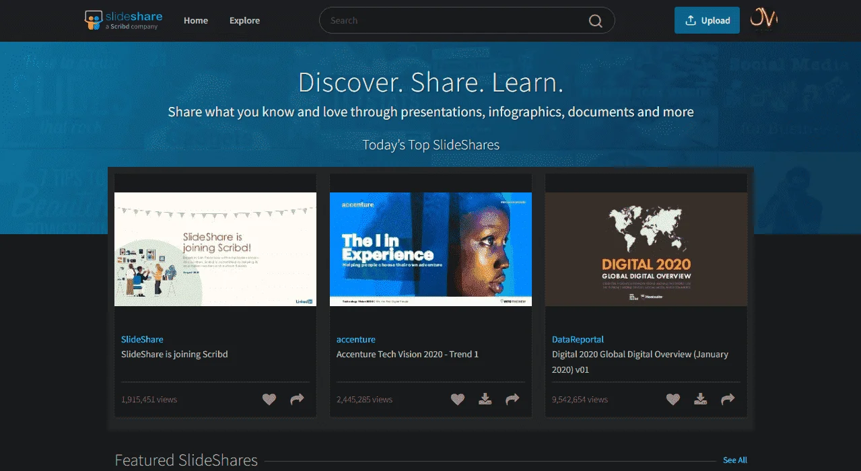Like the Accenture Tech Vision card
Screen dimensions: 861x471
point(458,399)
